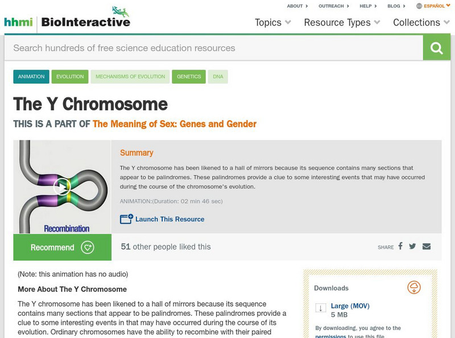The width and height of the screenshot is (455, 338).
Task: Play the Recombination animation thumbnail
Action: tap(61, 186)
